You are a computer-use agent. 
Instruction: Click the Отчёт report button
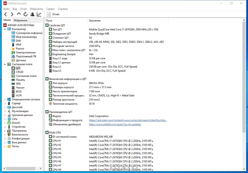click(x=53, y=14)
